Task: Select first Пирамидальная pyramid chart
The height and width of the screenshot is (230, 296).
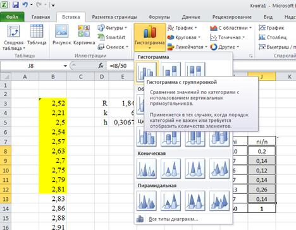Action: click(x=146, y=201)
